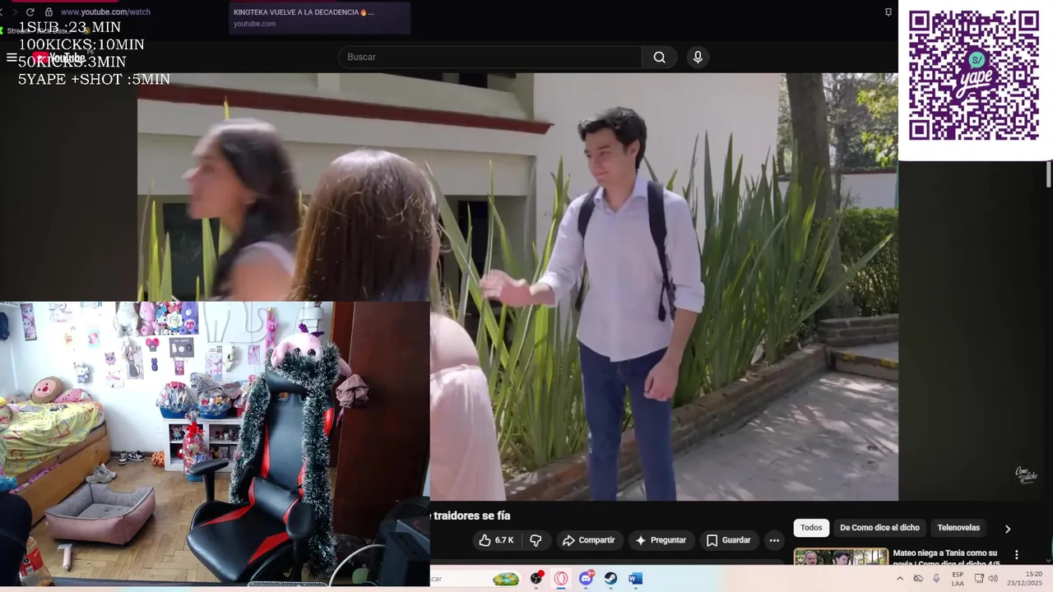Select the De Como dice el dicho chip

point(879,528)
